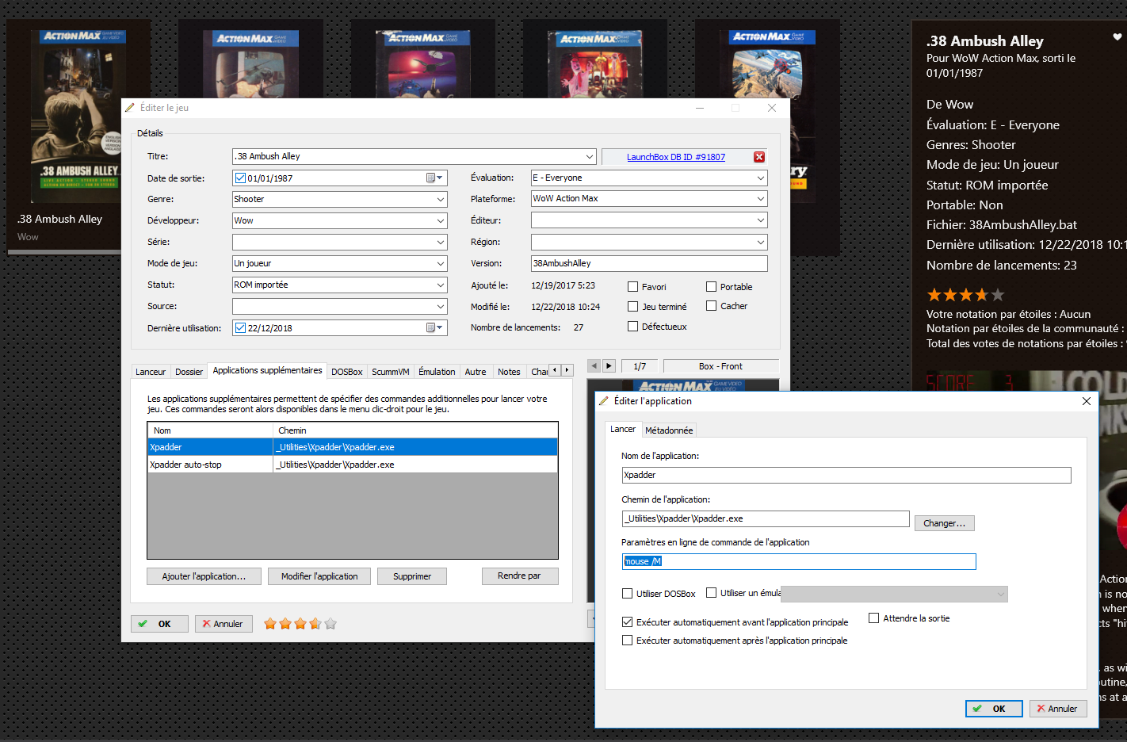
Task: Click OK in Éditer le jeu dialog
Action: (x=159, y=624)
